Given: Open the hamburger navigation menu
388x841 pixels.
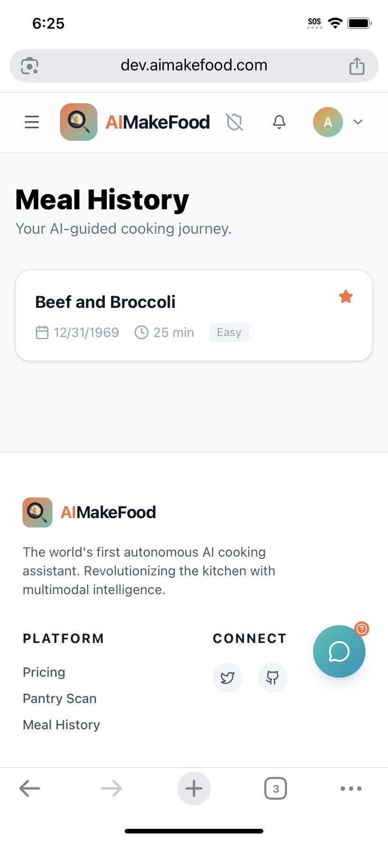Looking at the screenshot, I should tap(32, 122).
